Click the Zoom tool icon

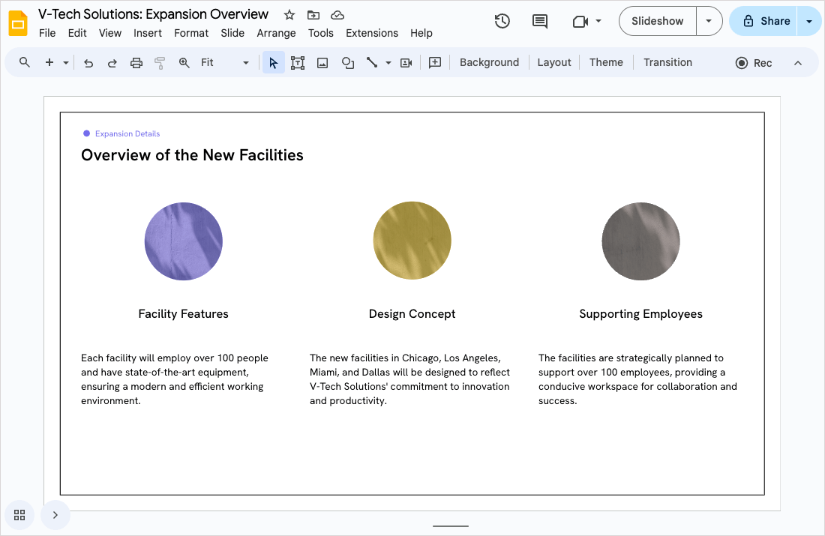click(x=184, y=63)
